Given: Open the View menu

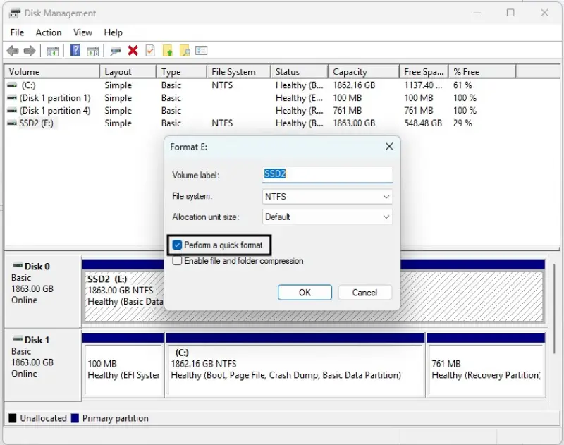Looking at the screenshot, I should point(82,32).
